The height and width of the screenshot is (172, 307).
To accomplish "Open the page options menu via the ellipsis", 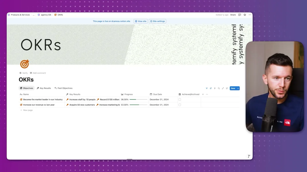I will point(250,15).
